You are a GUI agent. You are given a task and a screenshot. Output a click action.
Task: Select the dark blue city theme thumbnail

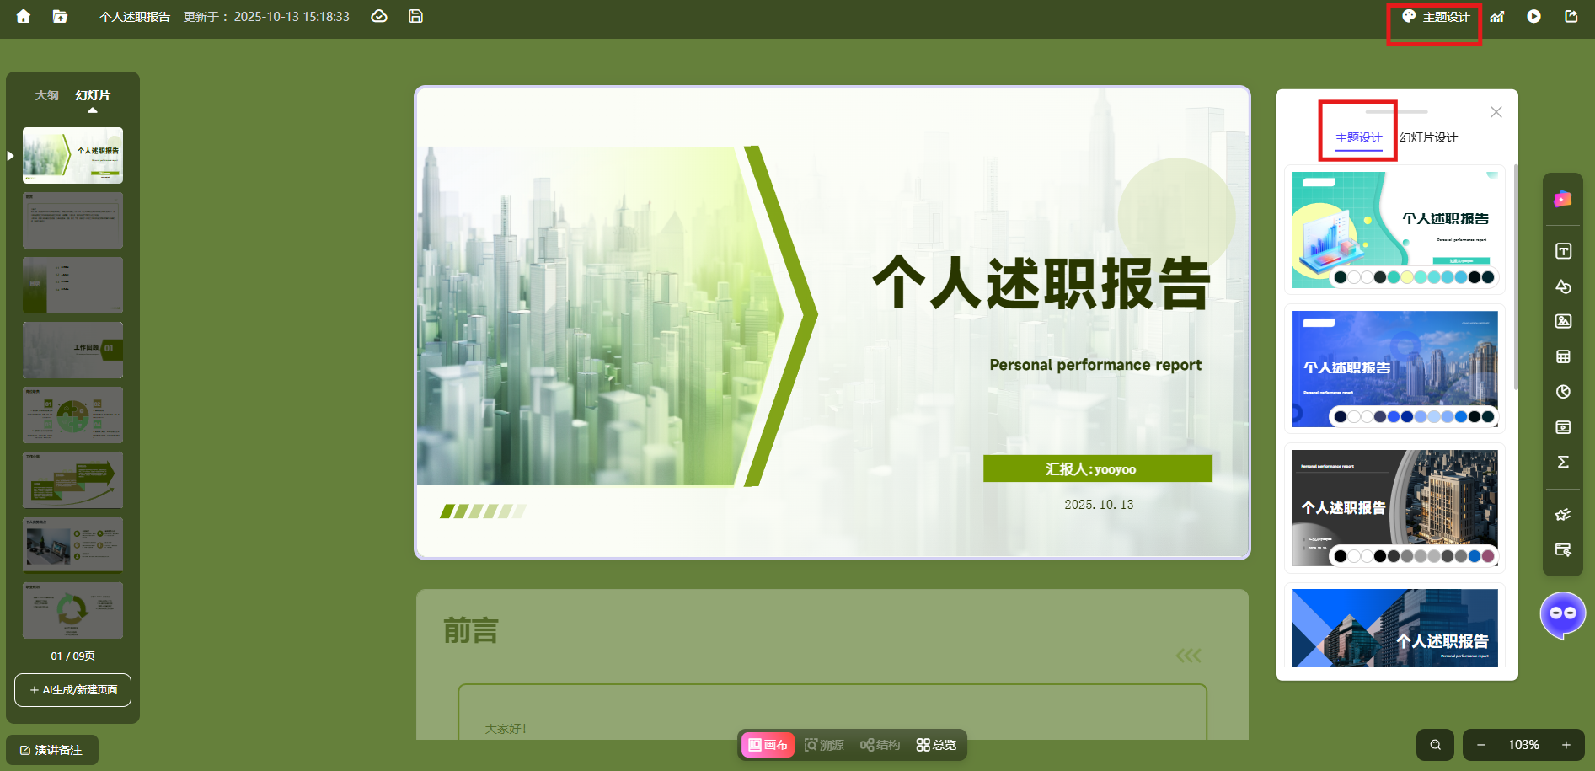pyautogui.click(x=1394, y=369)
